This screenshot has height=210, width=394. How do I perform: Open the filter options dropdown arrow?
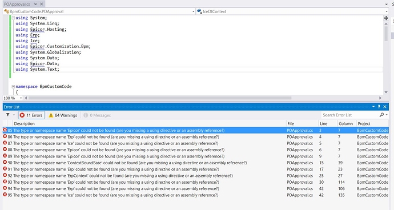[14, 115]
